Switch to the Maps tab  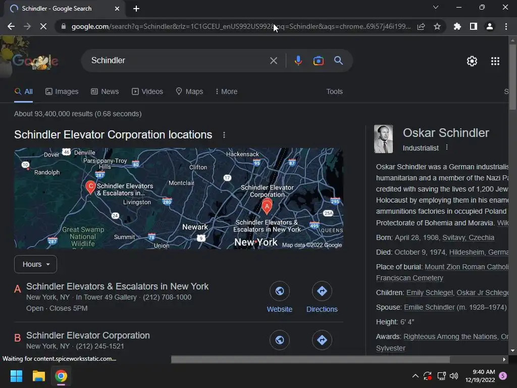click(x=189, y=92)
